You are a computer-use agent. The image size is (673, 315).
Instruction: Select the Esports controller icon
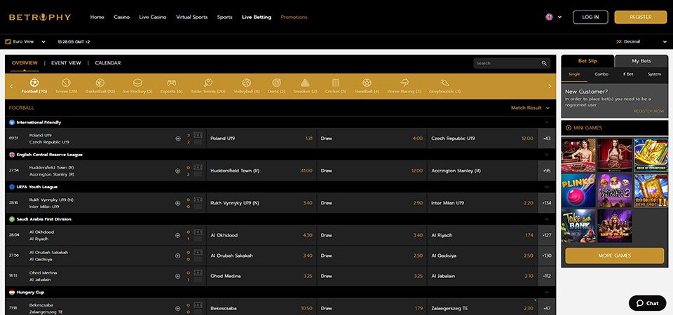click(x=171, y=83)
